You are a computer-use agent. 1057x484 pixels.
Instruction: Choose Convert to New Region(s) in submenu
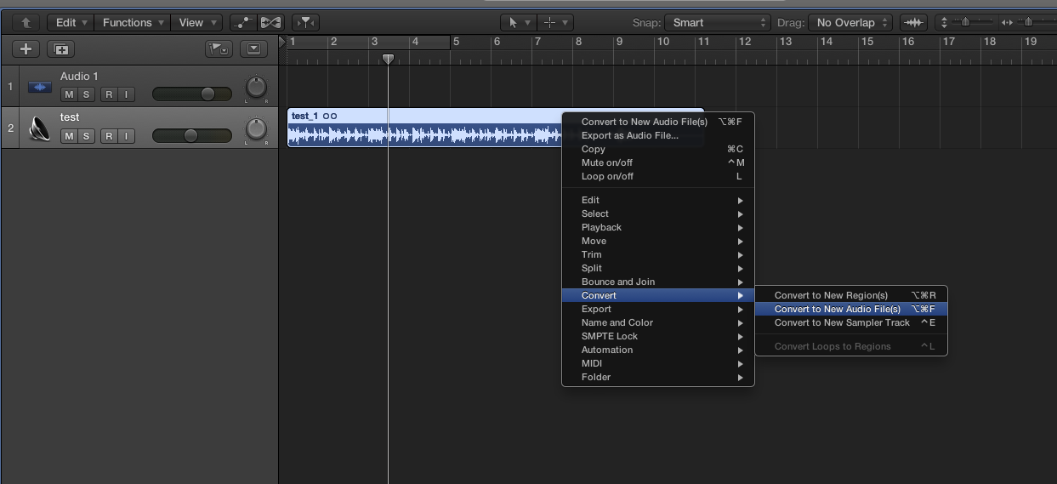tap(851, 296)
